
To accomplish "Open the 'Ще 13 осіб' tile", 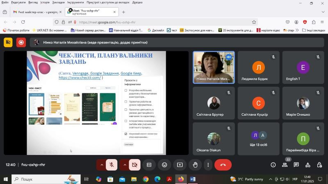I will click(258, 139).
